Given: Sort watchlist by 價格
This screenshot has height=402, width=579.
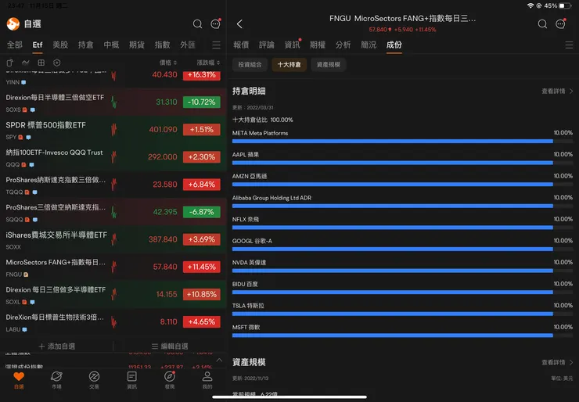Looking at the screenshot, I should click(x=168, y=63).
